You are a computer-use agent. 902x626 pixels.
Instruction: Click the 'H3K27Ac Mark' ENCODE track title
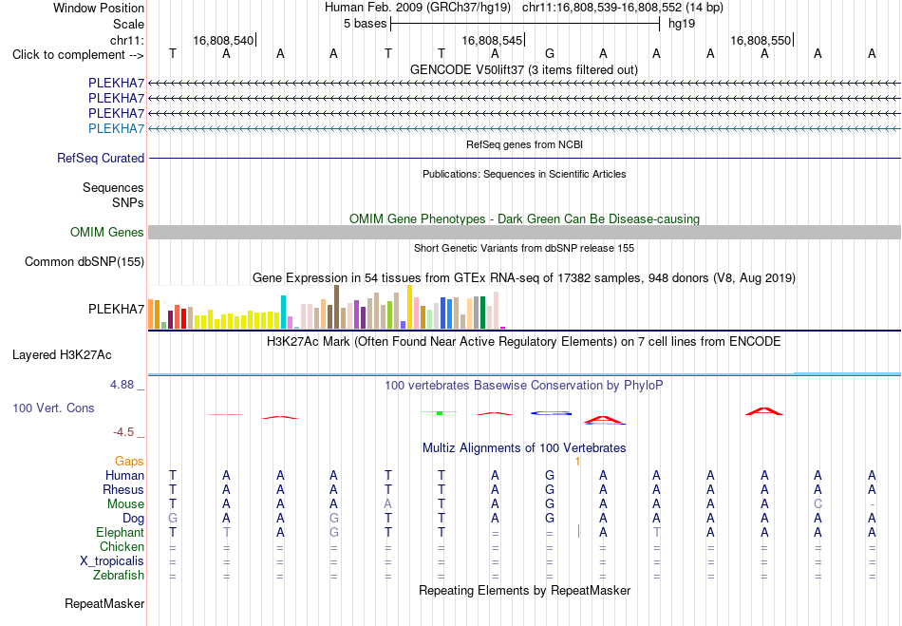point(524,341)
